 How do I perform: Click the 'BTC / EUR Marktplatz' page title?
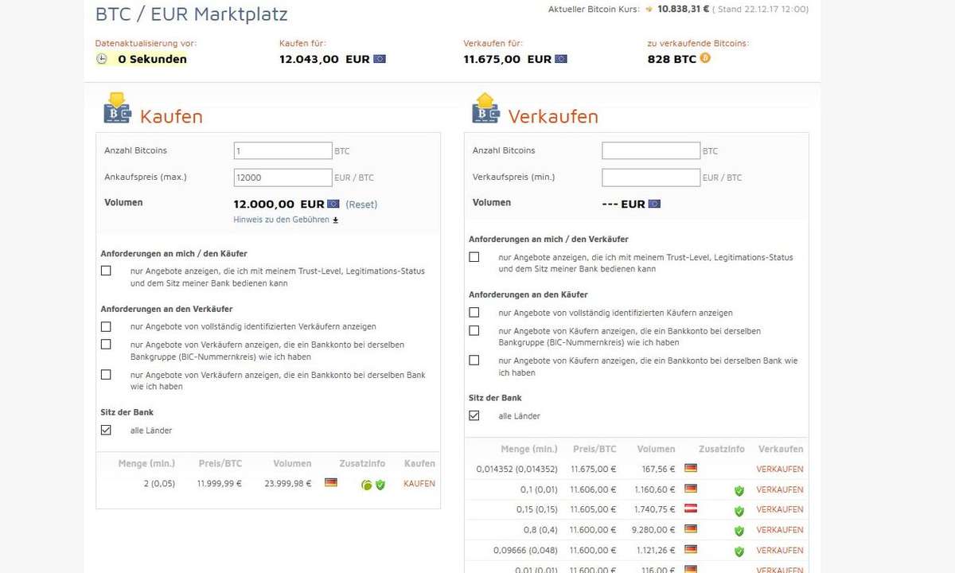(x=191, y=14)
